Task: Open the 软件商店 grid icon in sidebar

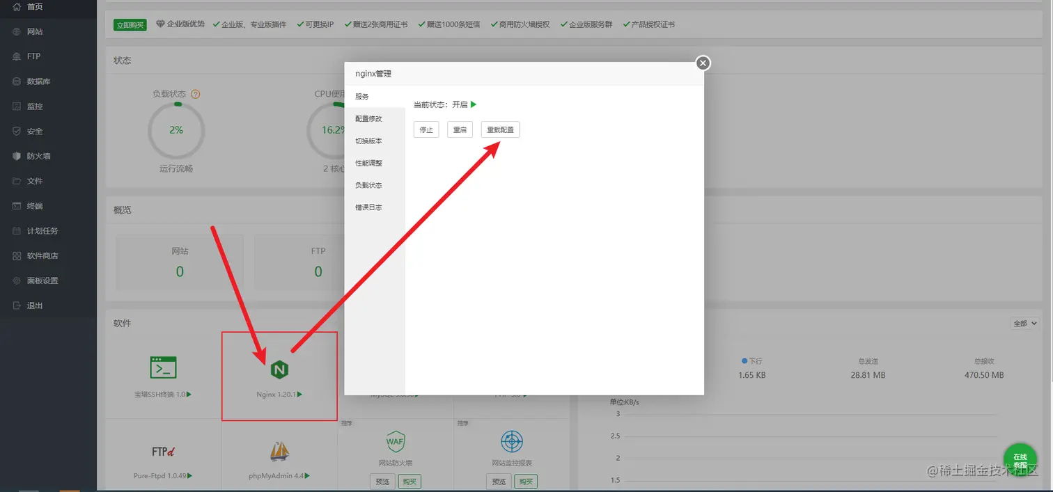Action: point(17,255)
